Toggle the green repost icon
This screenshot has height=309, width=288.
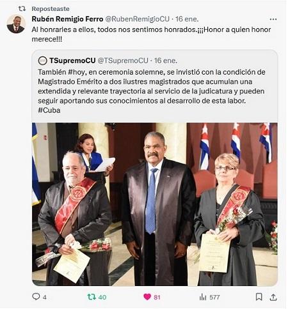pyautogui.click(x=92, y=297)
